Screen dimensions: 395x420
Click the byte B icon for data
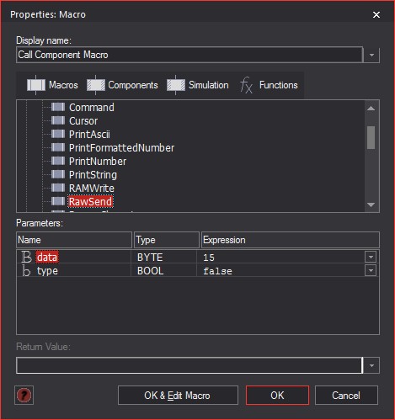pos(26,257)
